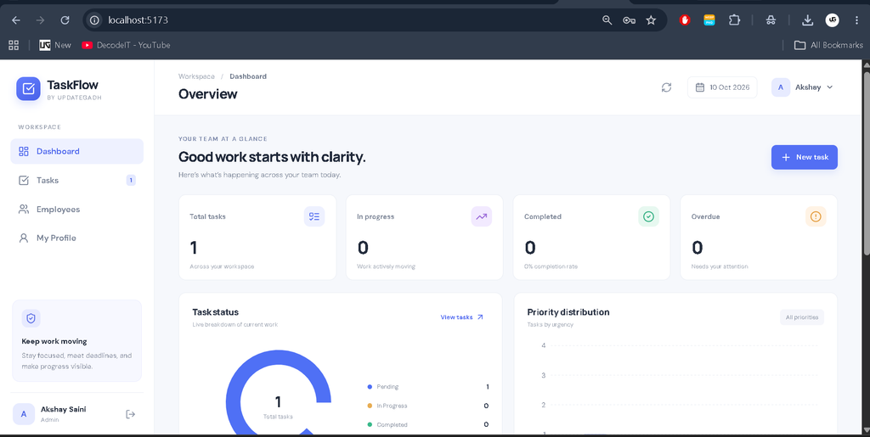
Task: Open Tasks in the sidebar
Action: (x=77, y=180)
